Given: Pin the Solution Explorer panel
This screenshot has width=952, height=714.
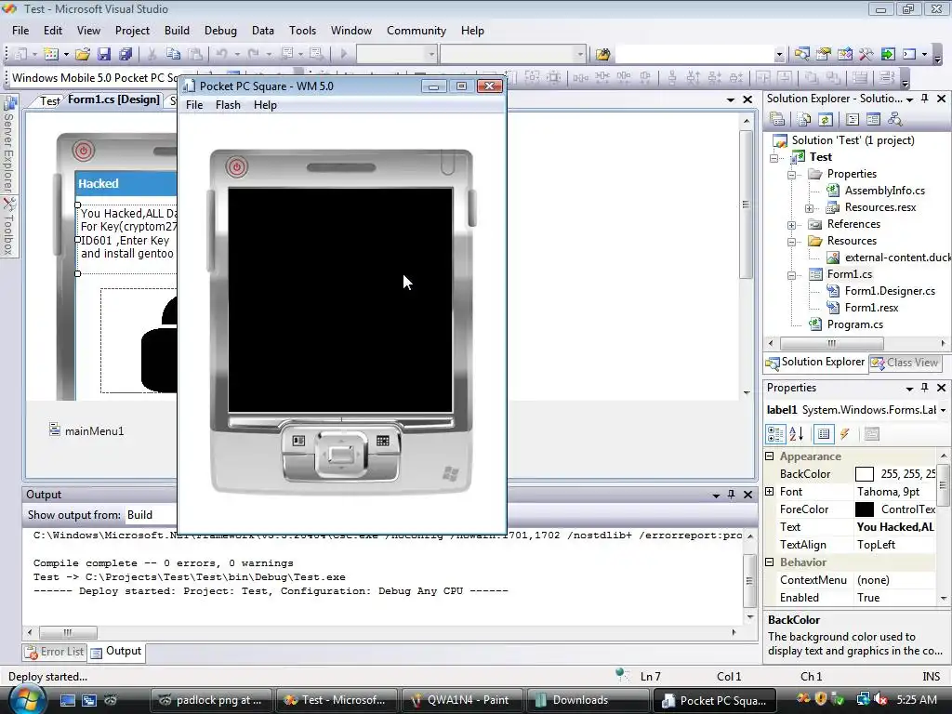Looking at the screenshot, I should click(925, 99).
